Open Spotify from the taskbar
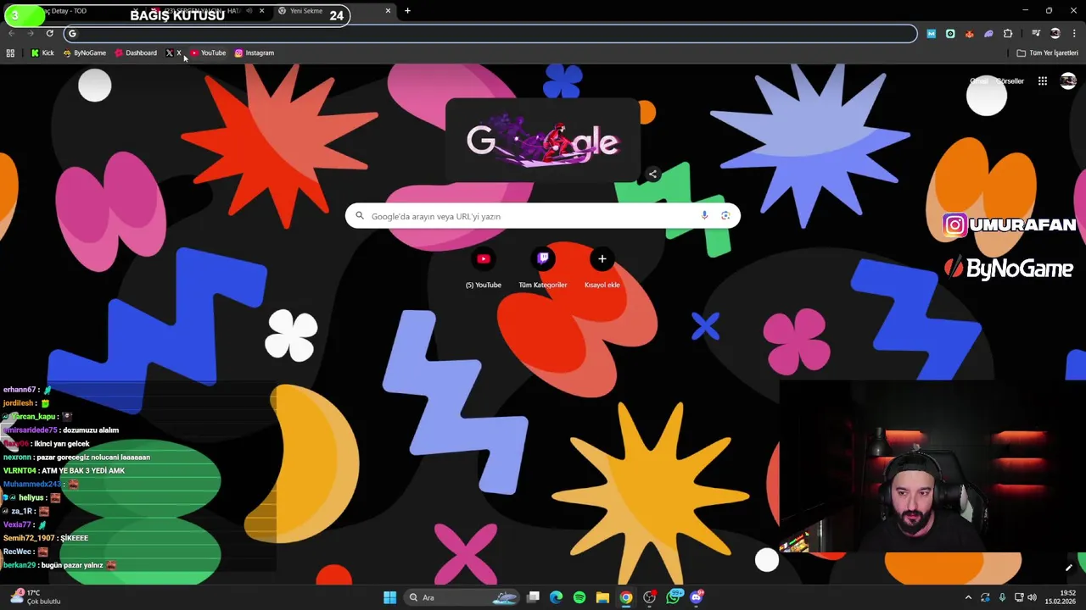Viewport: 1086px width, 610px height. pos(579,597)
